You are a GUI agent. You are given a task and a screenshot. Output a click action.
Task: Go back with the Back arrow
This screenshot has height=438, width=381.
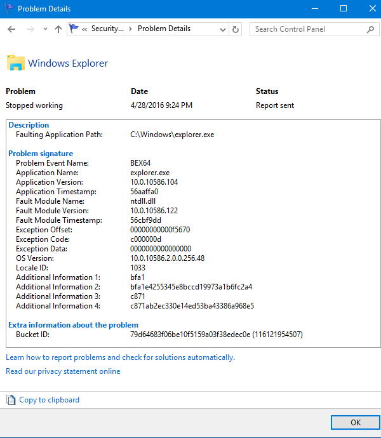[11, 29]
